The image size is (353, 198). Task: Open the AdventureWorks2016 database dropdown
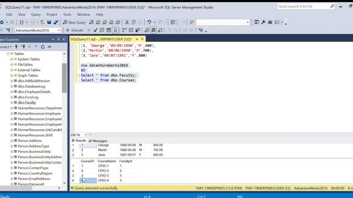point(59,30)
